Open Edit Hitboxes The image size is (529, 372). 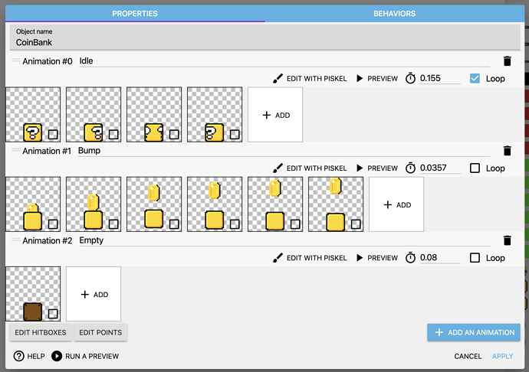pyautogui.click(x=41, y=332)
